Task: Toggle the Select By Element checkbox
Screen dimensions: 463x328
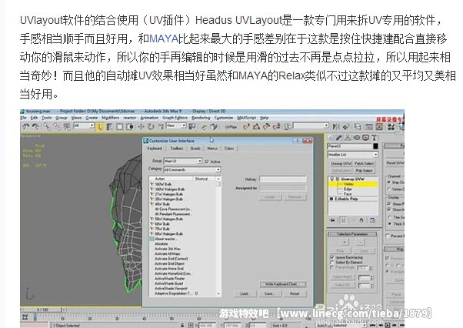Action: pos(332,263)
